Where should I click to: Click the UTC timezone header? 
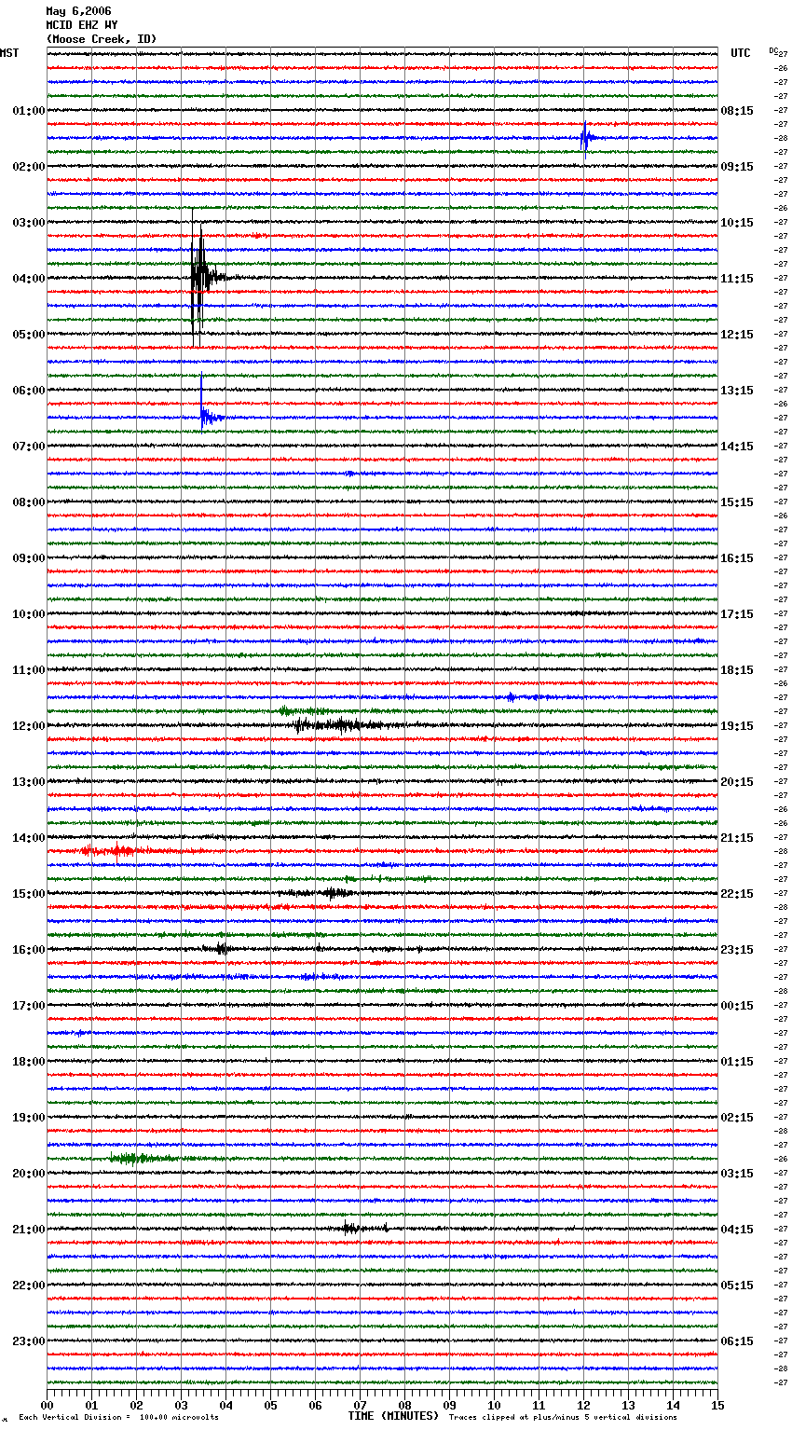[x=741, y=53]
